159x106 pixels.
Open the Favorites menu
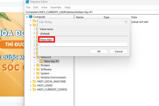click(x=56, y=7)
